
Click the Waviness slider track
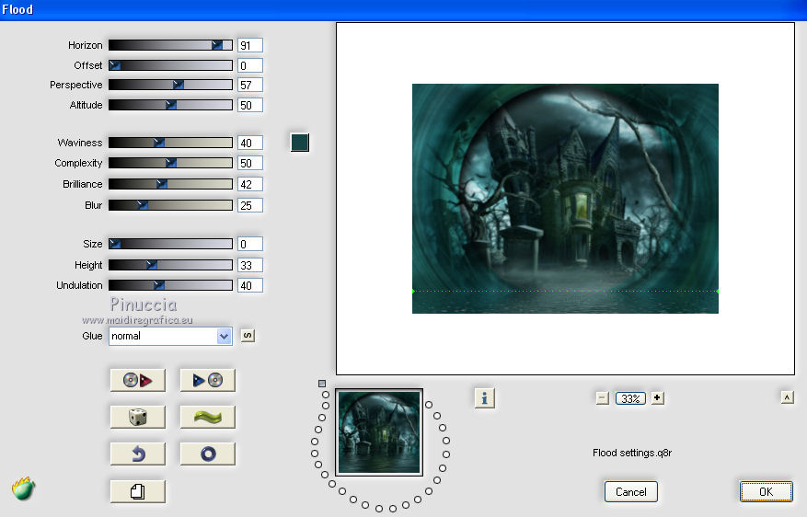(x=170, y=143)
